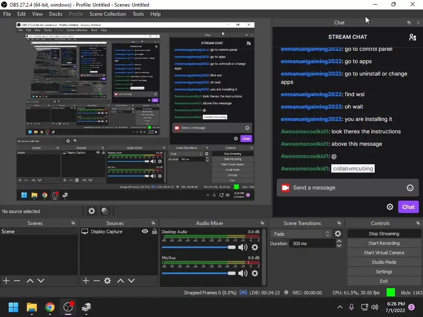Screen dimensions: 423x317
Task: Open Help menu
Action: pyautogui.click(x=155, y=14)
